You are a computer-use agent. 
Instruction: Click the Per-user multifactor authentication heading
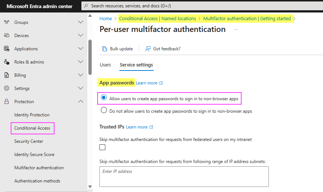[162, 29]
